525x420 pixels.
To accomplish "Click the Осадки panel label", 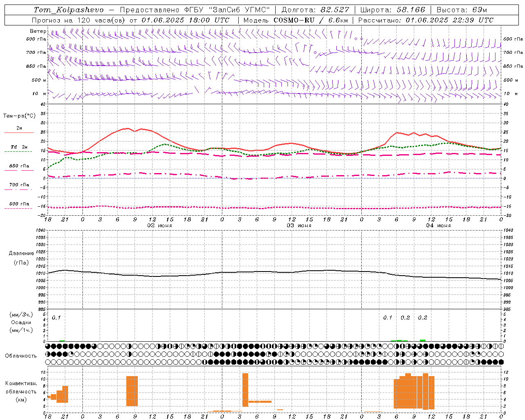I will tap(21, 322).
